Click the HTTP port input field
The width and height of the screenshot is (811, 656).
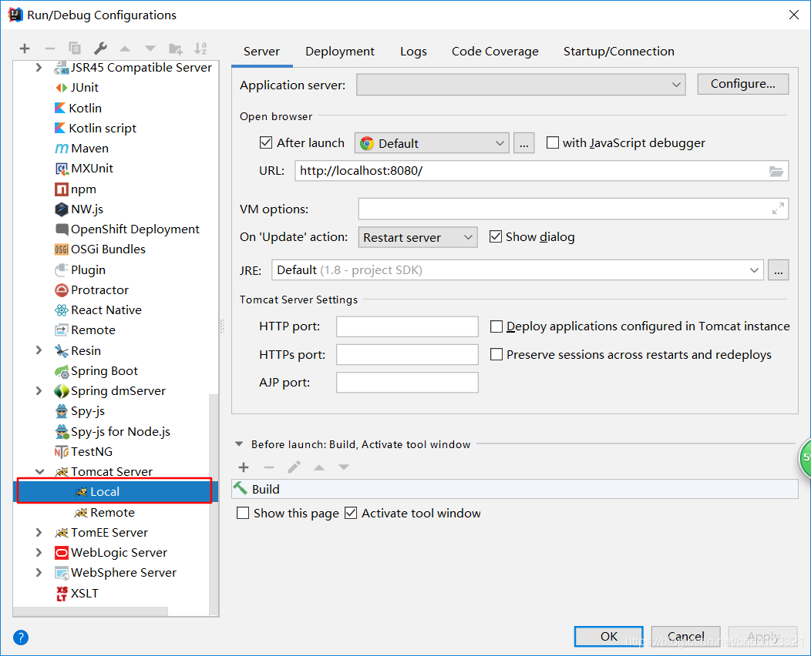(x=407, y=326)
